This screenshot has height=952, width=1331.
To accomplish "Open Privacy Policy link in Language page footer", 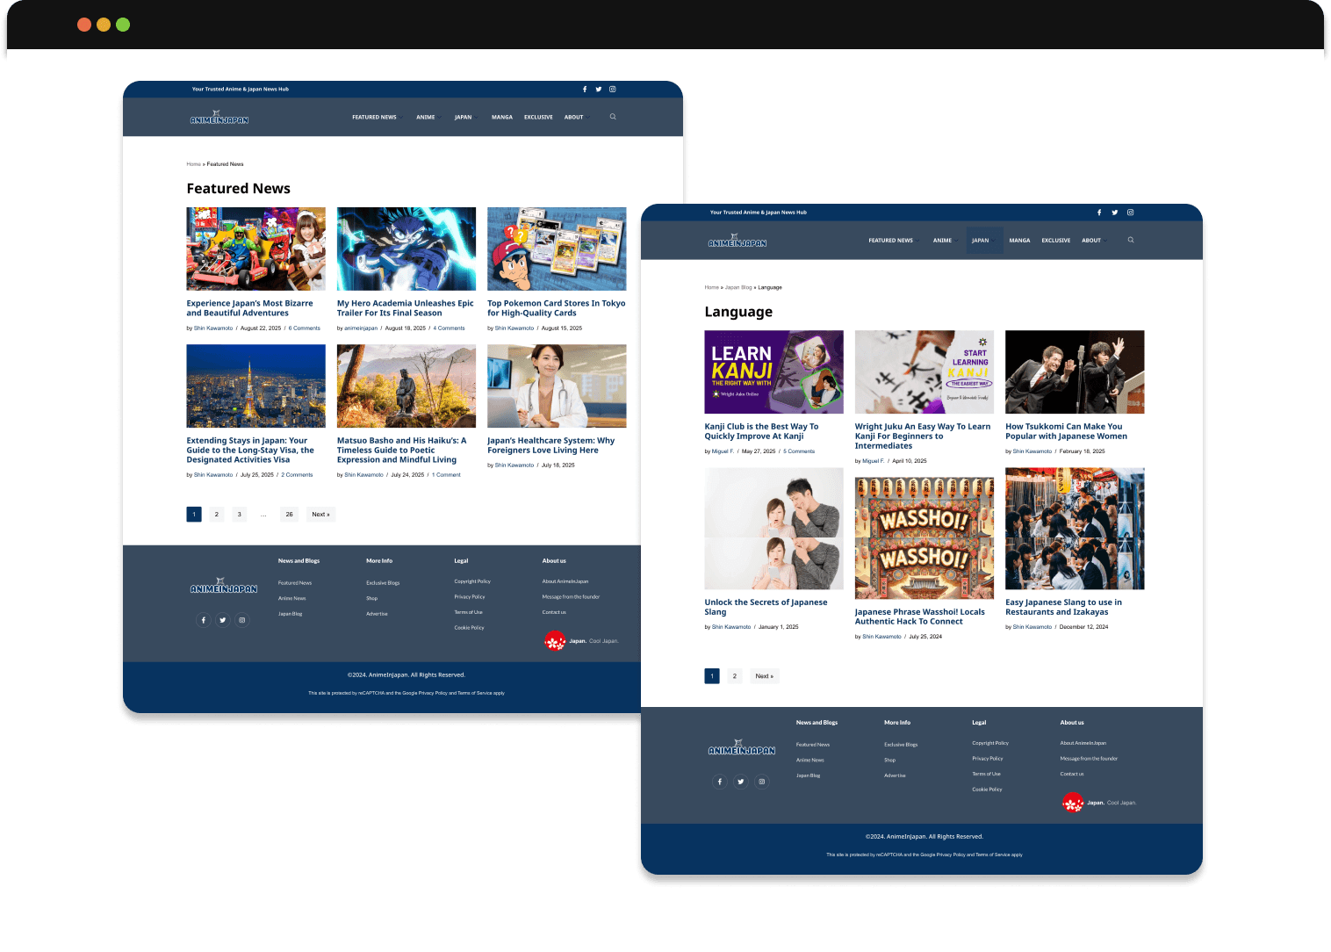I will (x=987, y=759).
